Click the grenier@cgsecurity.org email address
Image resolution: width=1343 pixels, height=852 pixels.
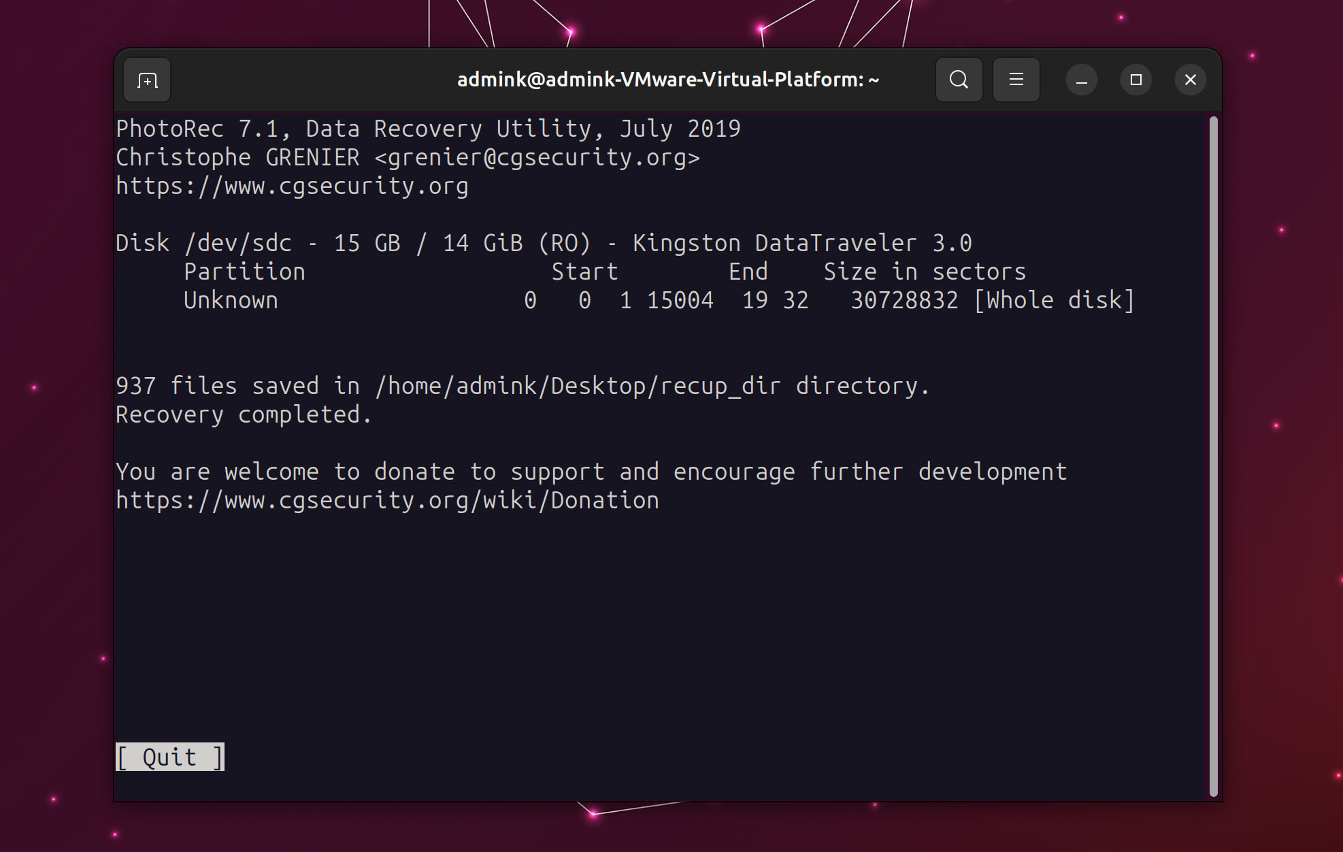(x=537, y=157)
